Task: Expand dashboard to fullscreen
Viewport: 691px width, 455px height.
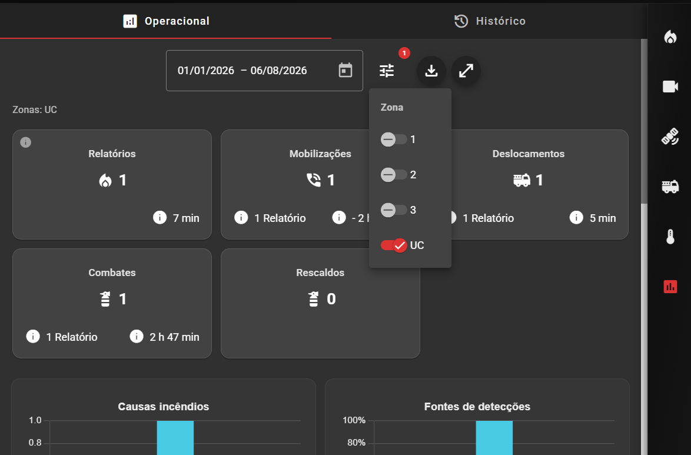Action: coord(466,71)
